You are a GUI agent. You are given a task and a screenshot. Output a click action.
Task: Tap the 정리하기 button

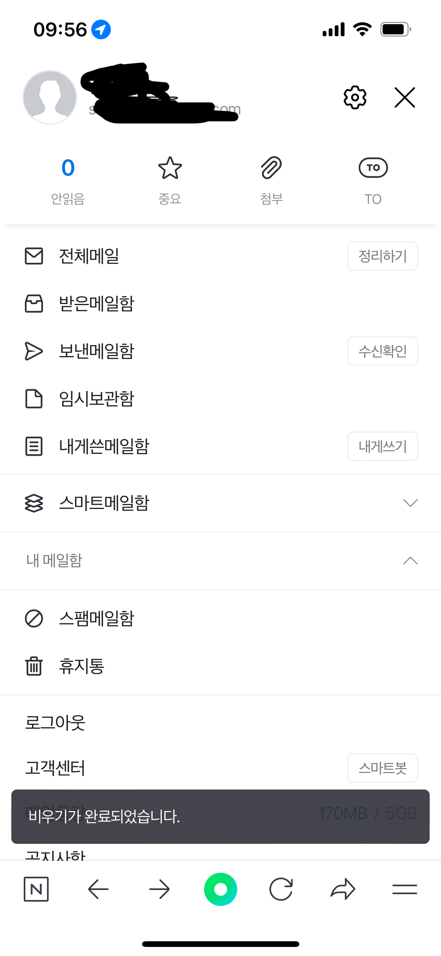382,256
